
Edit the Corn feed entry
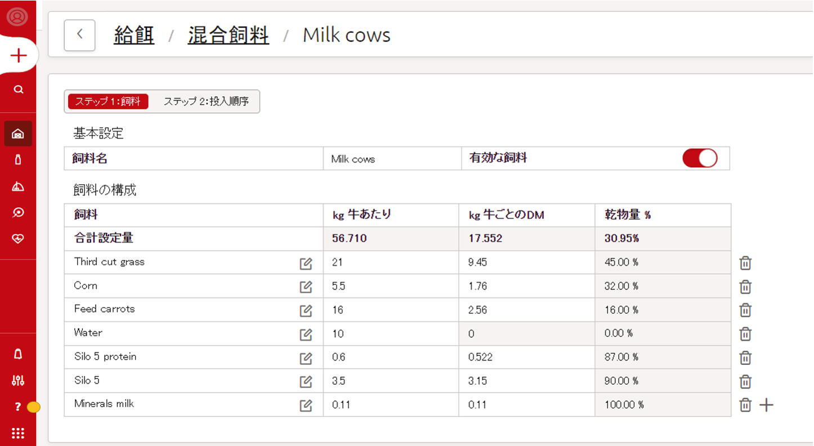tap(306, 287)
